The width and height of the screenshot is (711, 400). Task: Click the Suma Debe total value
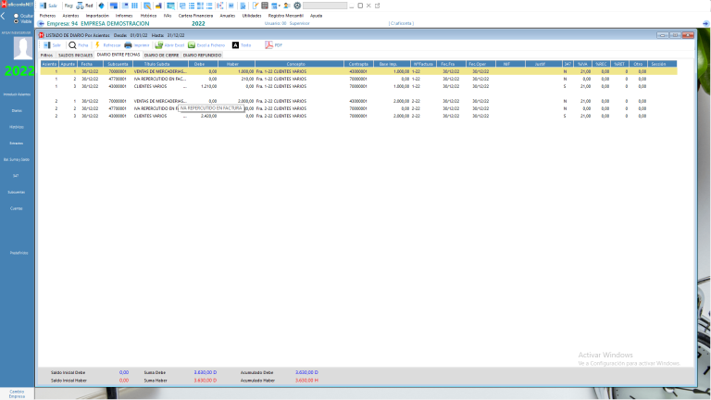tap(205, 372)
